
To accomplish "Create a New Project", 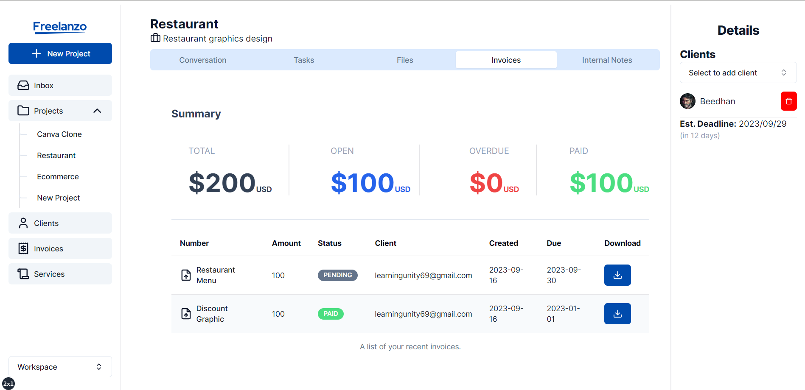I will (x=60, y=53).
